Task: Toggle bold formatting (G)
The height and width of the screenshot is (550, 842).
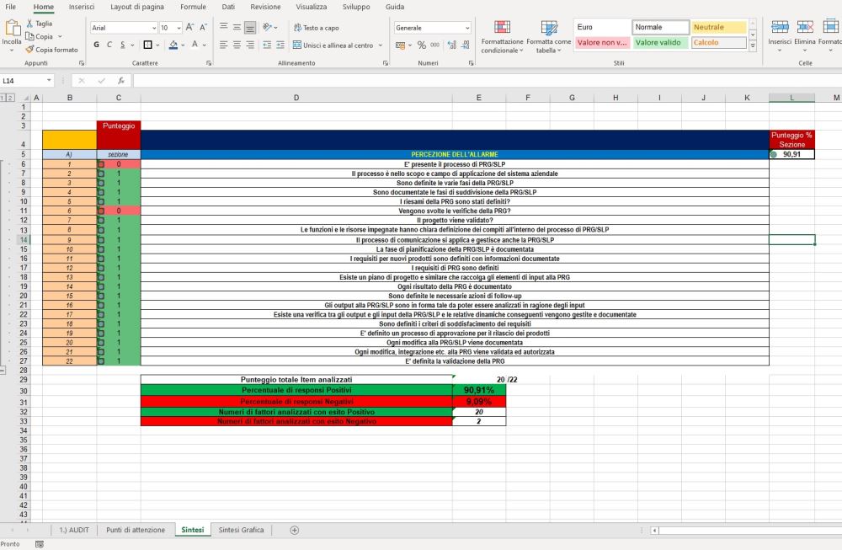Action: click(97, 45)
